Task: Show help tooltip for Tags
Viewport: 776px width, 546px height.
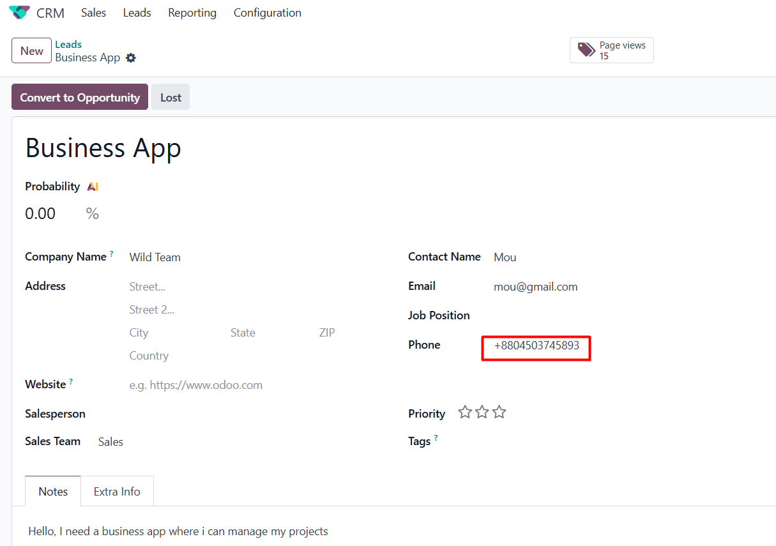Action: pyautogui.click(x=436, y=437)
